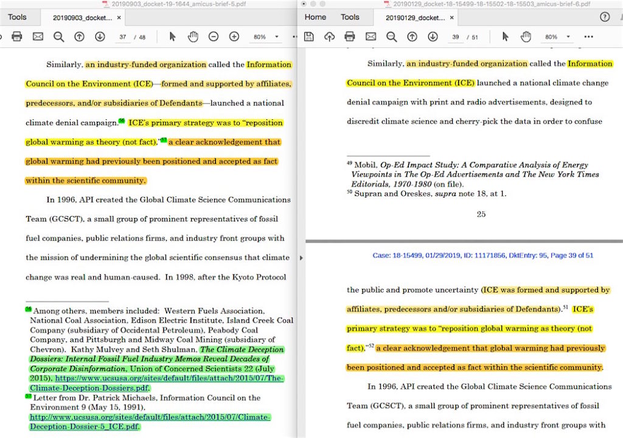The height and width of the screenshot is (438, 623).
Task: Go to previous page in left document
Action: click(79, 37)
